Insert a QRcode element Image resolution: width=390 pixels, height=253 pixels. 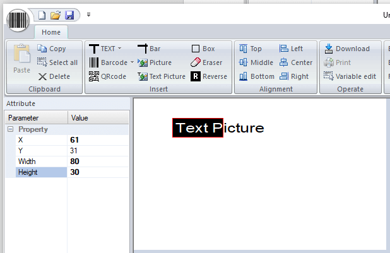point(107,76)
